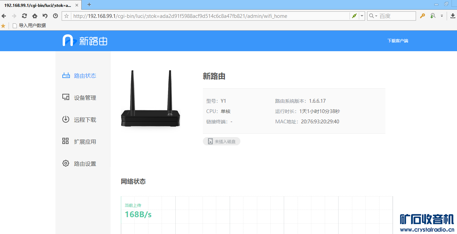Open 路由设置 in sidebar

85,164
